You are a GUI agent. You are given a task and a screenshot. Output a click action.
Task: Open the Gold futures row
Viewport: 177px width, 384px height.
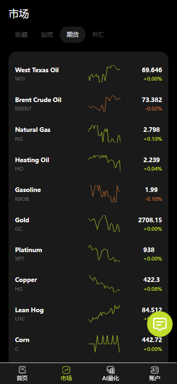[x=88, y=224]
